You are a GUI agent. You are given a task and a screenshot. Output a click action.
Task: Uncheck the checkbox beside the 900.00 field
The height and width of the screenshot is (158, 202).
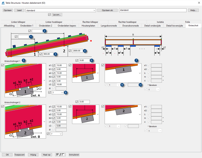[x=41, y=54]
